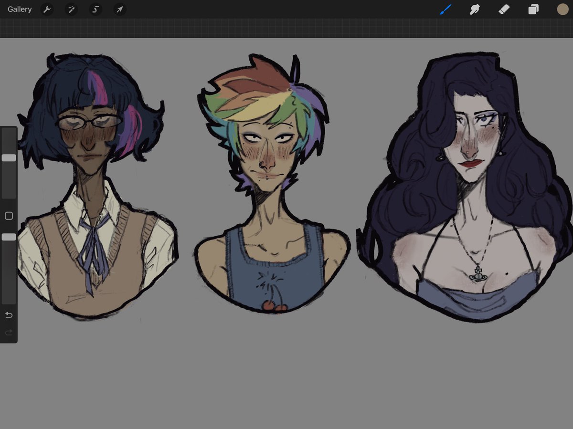Viewport: 573px width, 429px height.
Task: Select the Paint brush tool
Action: (x=445, y=9)
